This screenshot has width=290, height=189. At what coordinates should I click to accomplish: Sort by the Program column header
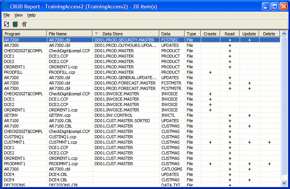(x=24, y=34)
